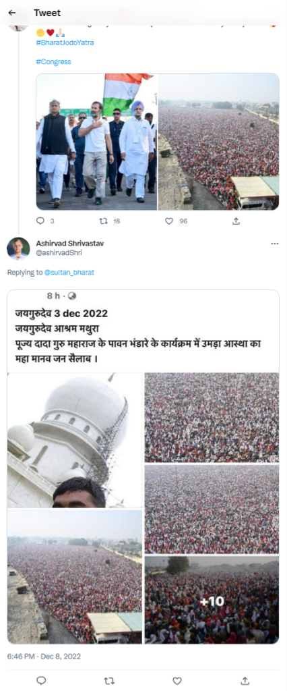
Task: Heart icon at bottom of Ashirvad's tweet
Action: coord(177,681)
